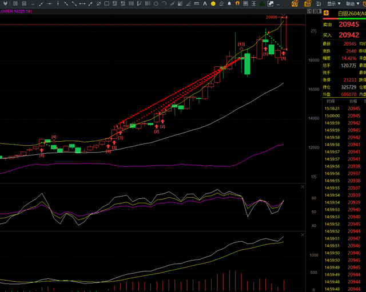Open the 联动 dropdown menu
The image size is (366, 292).
pos(352,3)
